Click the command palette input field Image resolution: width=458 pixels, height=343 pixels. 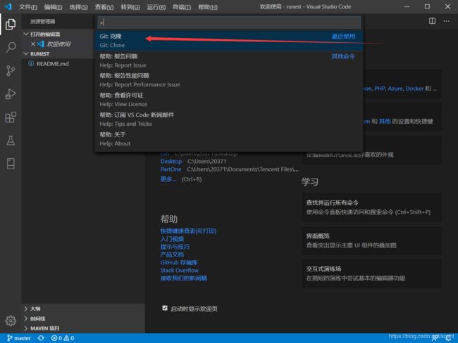pos(229,22)
